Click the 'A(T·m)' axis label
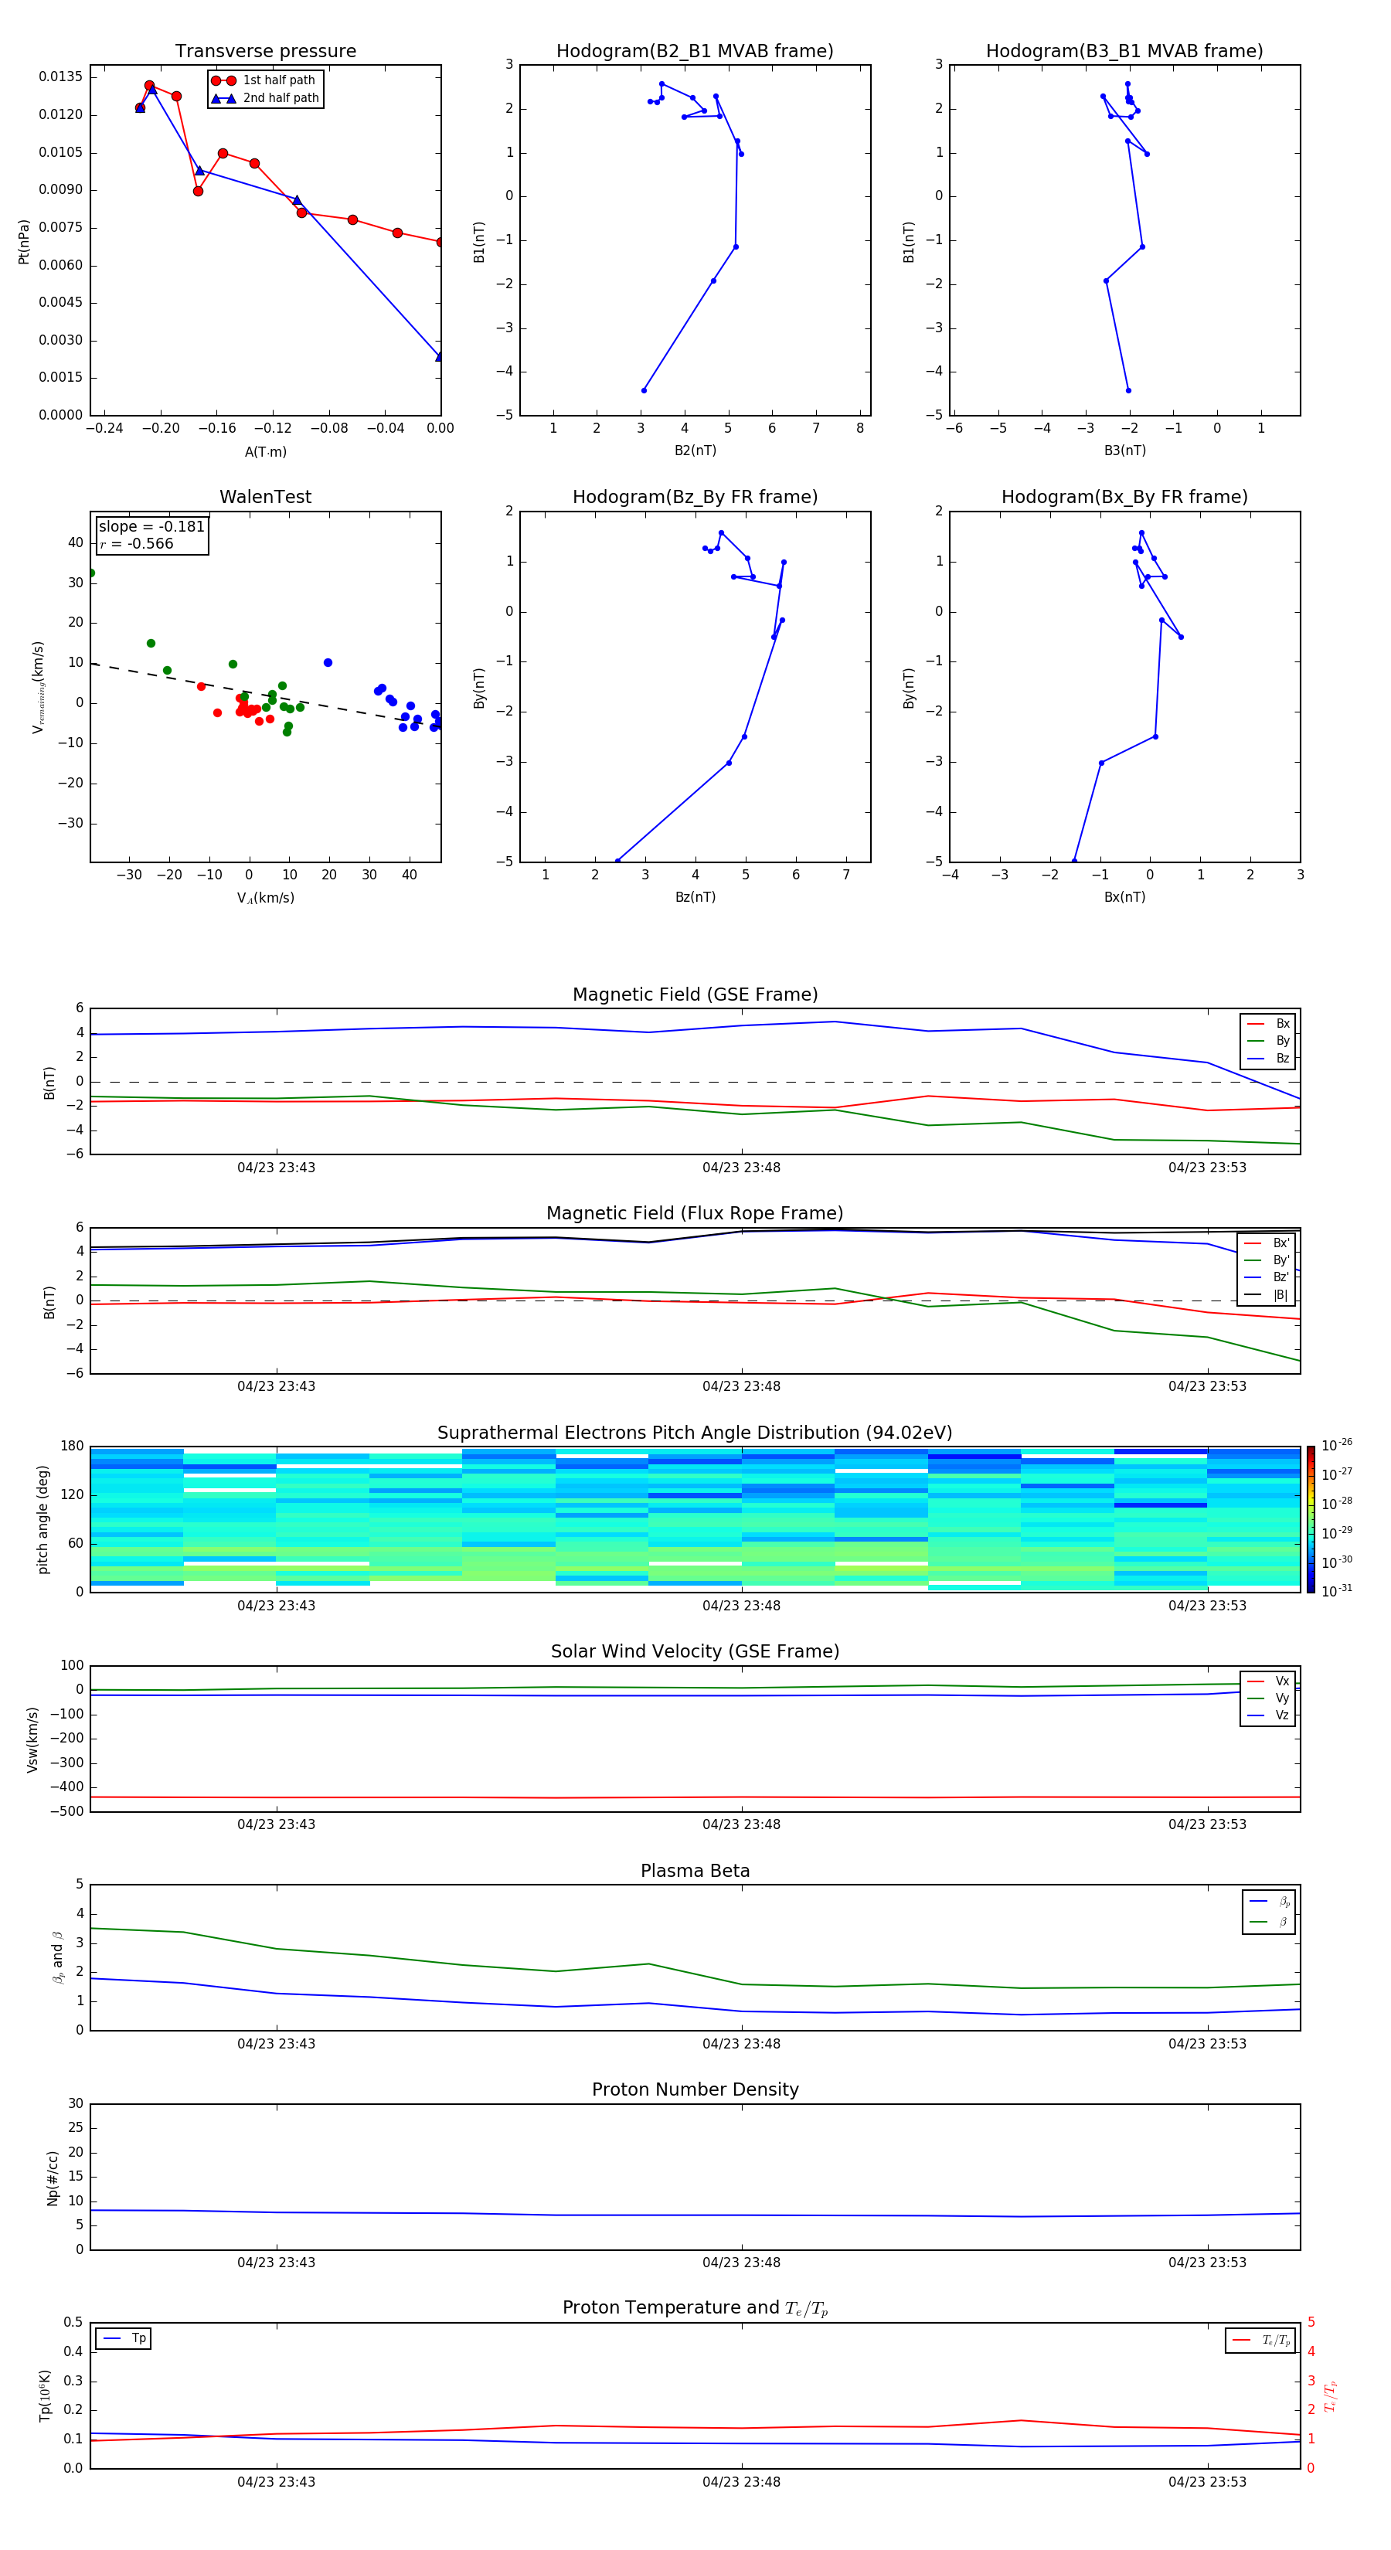The image size is (1391, 2550). pyautogui.click(x=265, y=452)
